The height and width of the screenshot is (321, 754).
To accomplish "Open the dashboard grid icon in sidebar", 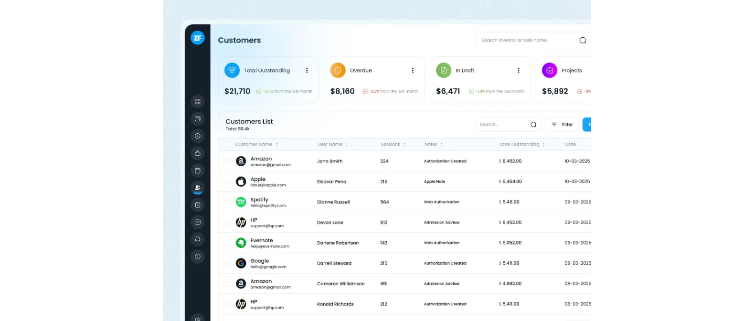I will 198,101.
